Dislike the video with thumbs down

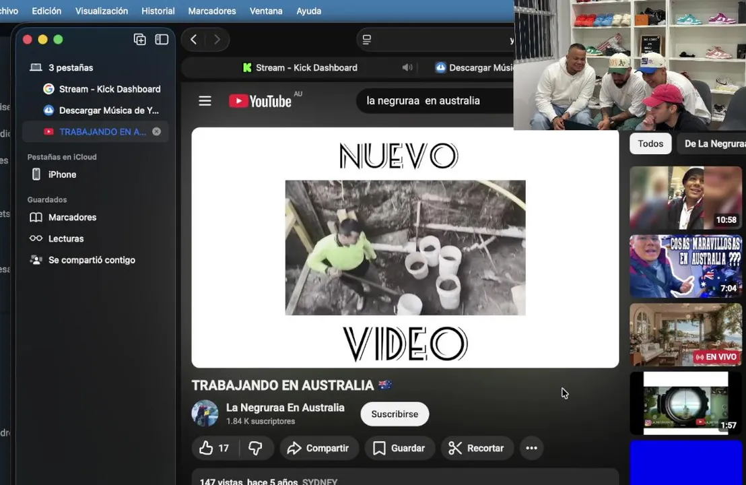[x=256, y=448]
